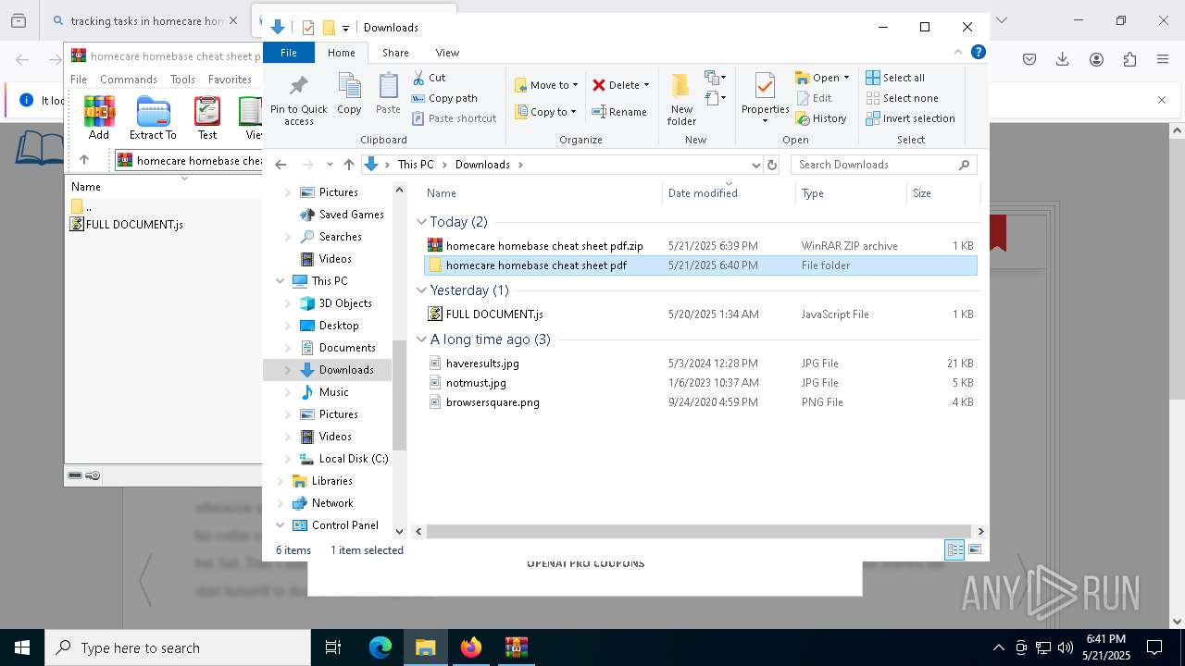The height and width of the screenshot is (666, 1185).
Task: Open the Open button dropdown arrow
Action: point(846,78)
